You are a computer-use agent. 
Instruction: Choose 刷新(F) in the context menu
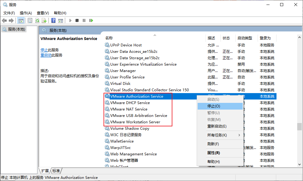[x=220, y=144]
